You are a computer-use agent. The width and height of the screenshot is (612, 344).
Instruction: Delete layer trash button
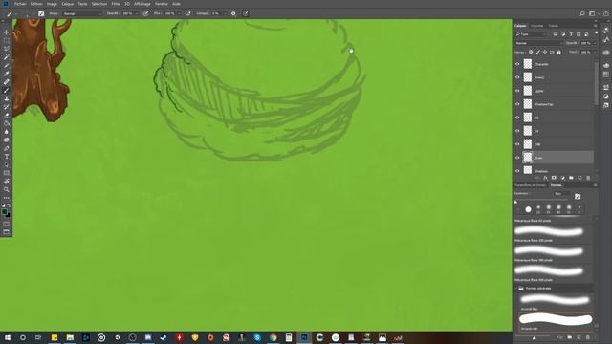(588, 178)
